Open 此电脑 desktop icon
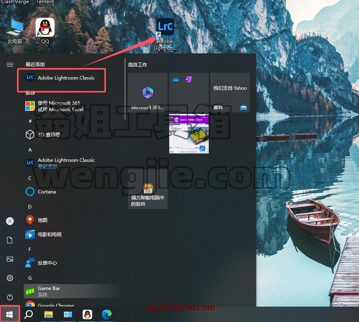The image size is (359, 322). click(15, 31)
